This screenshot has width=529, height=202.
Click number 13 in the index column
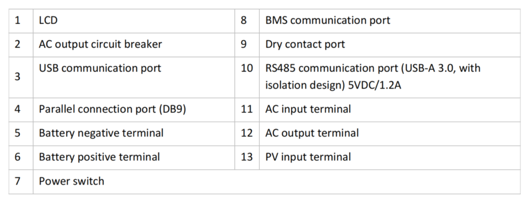tap(246, 157)
